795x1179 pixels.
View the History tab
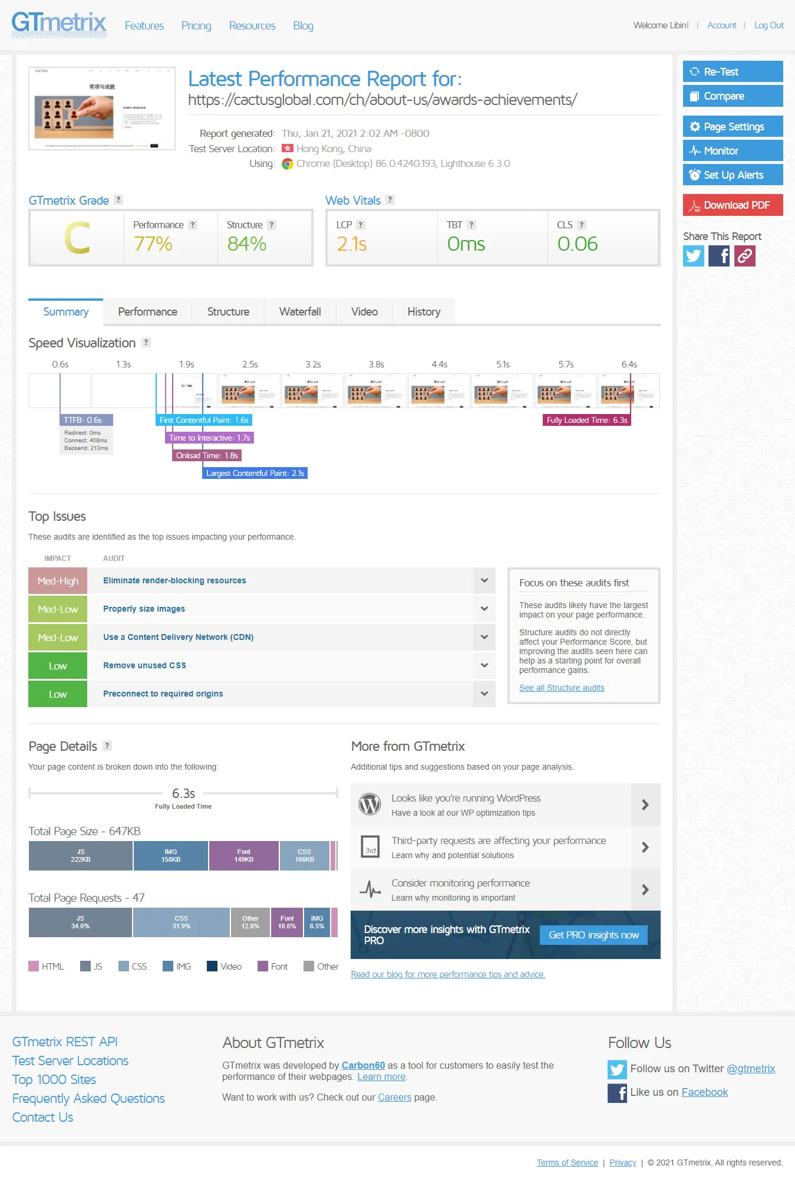click(424, 312)
